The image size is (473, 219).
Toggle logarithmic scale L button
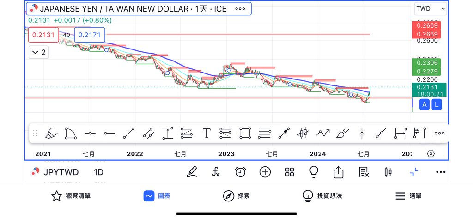pyautogui.click(x=437, y=105)
